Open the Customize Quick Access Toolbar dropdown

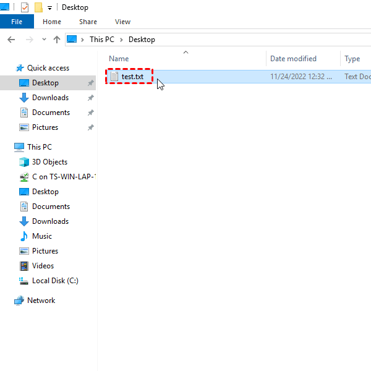(49, 8)
